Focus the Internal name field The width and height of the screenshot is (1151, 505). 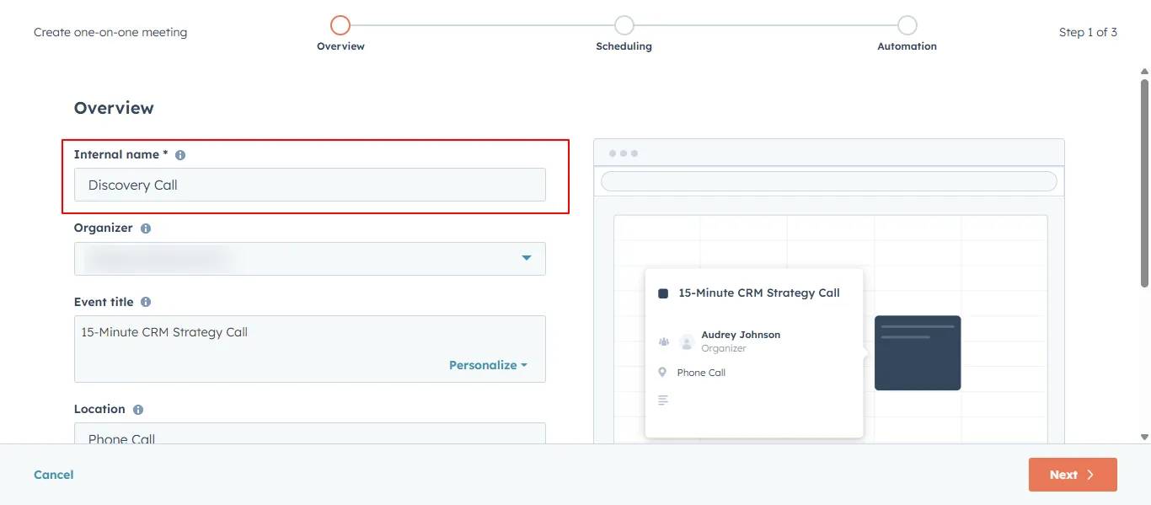point(310,185)
